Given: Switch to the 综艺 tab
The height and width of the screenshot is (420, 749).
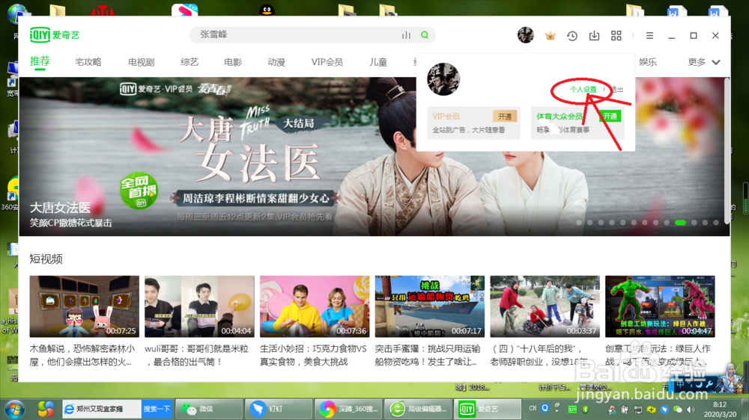Looking at the screenshot, I should 189,62.
